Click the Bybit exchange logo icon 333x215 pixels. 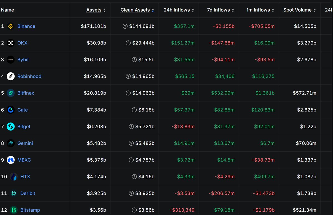(x=11, y=60)
